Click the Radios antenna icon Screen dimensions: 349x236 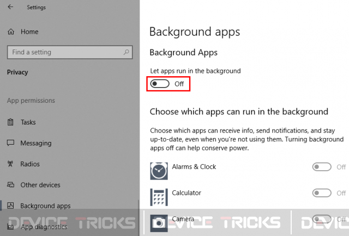pyautogui.click(x=10, y=164)
